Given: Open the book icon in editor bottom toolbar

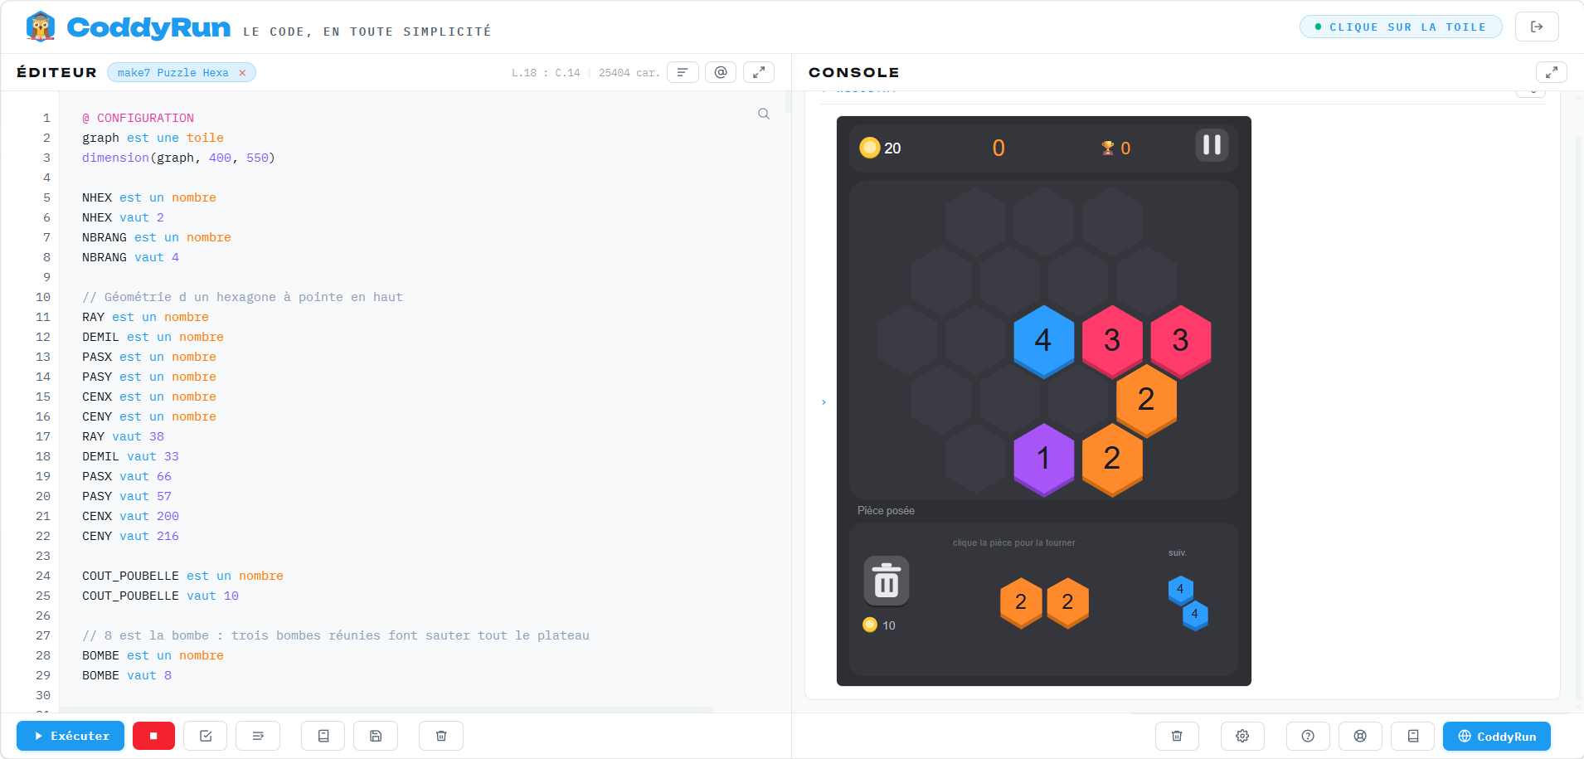Looking at the screenshot, I should (323, 736).
